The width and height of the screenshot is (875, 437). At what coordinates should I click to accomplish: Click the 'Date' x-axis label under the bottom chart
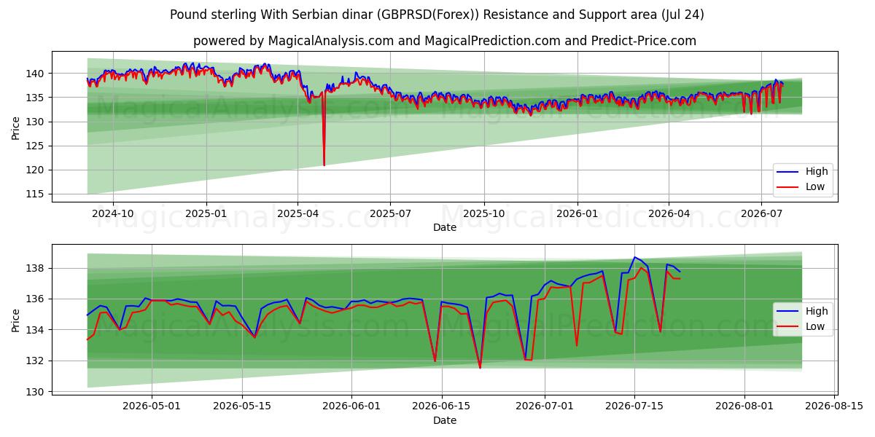coord(445,420)
